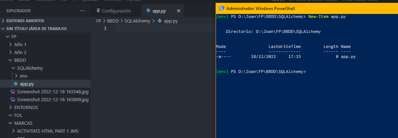Click the LastWriteTime column header in PowerShell
The width and height of the screenshot is (398, 138).
pos(284,46)
